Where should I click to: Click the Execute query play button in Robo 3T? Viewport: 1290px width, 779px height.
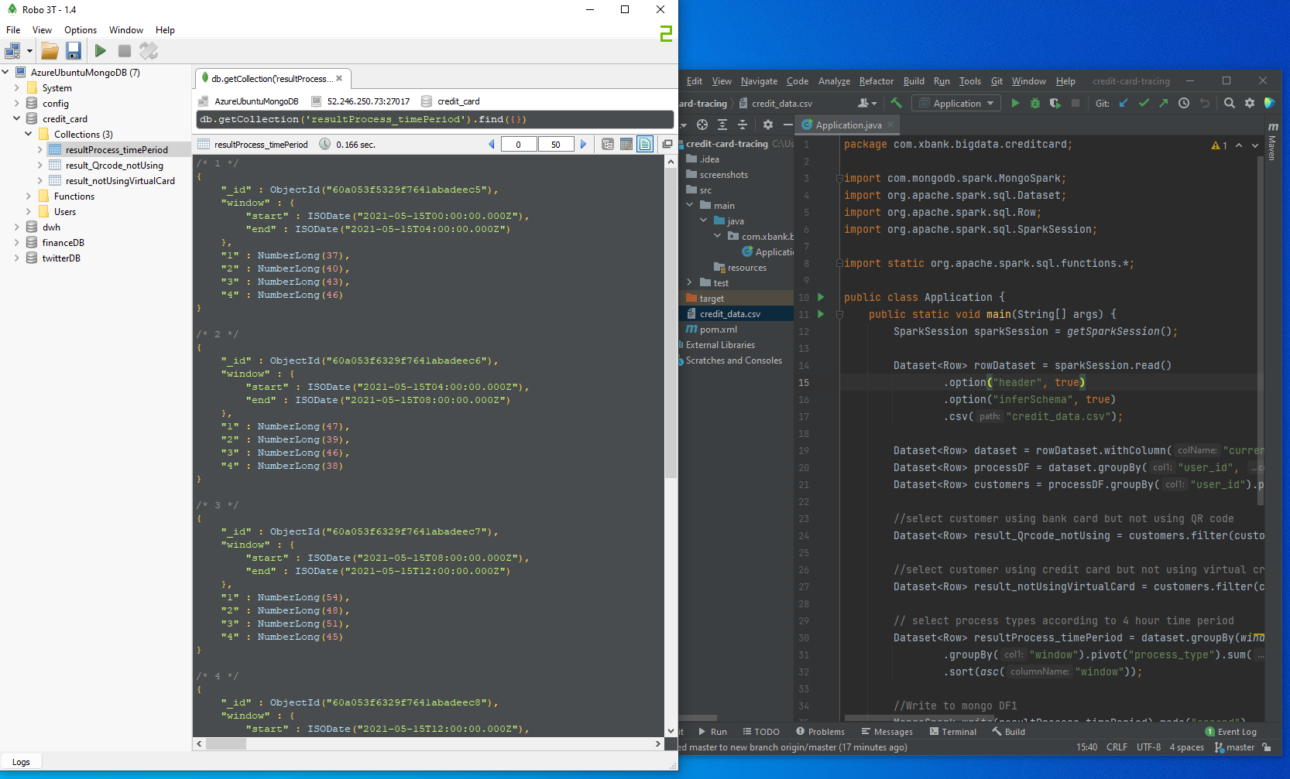pyautogui.click(x=101, y=51)
